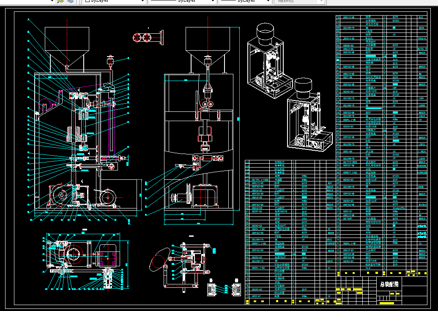Expand the color control ByLayer dropdown
This screenshot has width=438, height=311.
point(143,1)
